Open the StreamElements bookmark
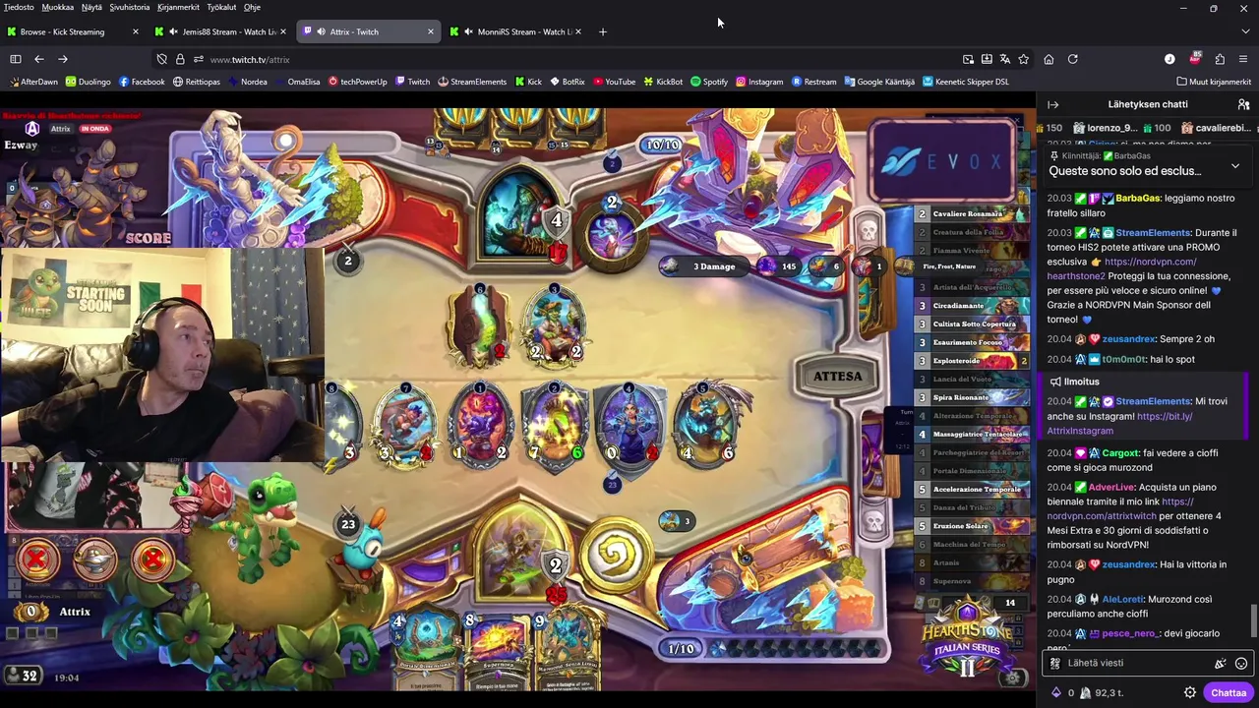 [x=472, y=82]
